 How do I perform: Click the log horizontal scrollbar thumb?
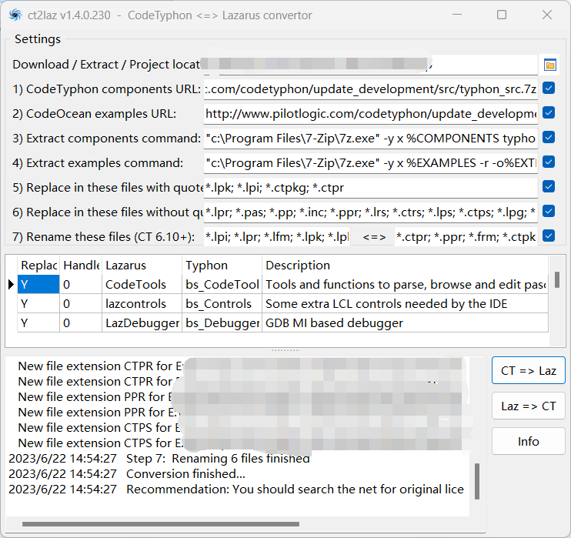161,524
